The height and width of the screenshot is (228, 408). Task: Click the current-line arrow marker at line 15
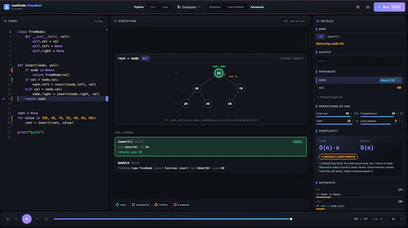[4, 99]
